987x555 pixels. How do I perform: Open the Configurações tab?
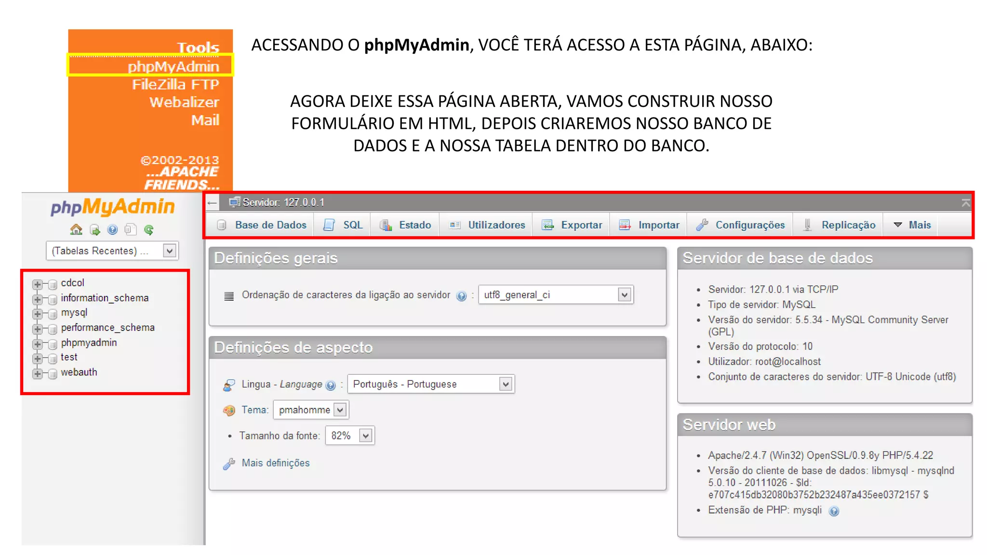coord(740,225)
